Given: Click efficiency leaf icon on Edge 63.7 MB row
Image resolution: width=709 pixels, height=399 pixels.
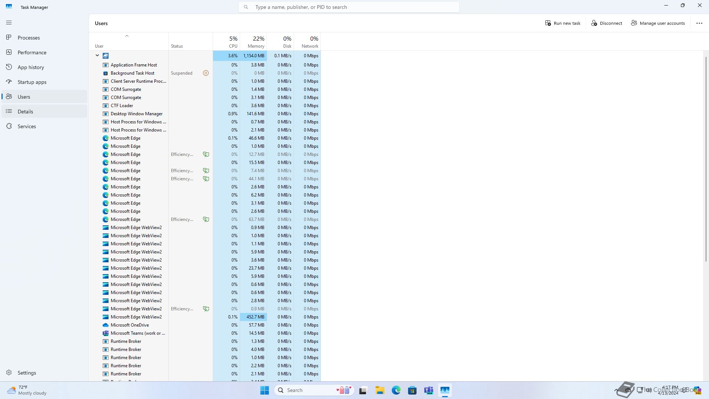Looking at the screenshot, I should click(x=206, y=219).
